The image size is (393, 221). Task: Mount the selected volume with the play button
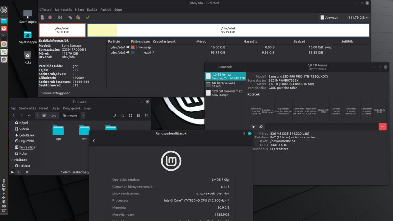[x=253, y=127]
